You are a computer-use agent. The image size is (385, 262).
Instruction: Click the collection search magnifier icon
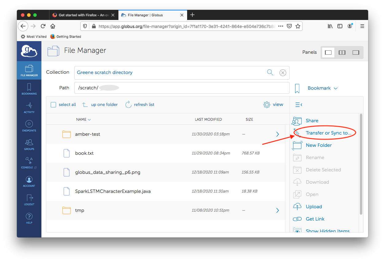pos(270,72)
